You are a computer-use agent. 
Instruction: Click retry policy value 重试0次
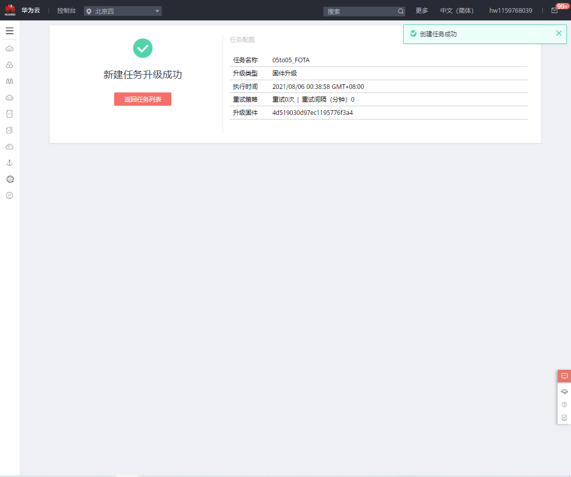click(x=283, y=99)
